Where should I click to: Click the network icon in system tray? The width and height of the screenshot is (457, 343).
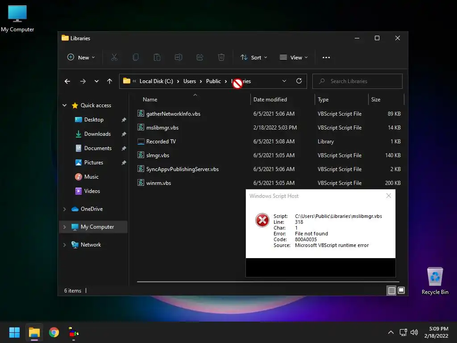click(x=403, y=332)
